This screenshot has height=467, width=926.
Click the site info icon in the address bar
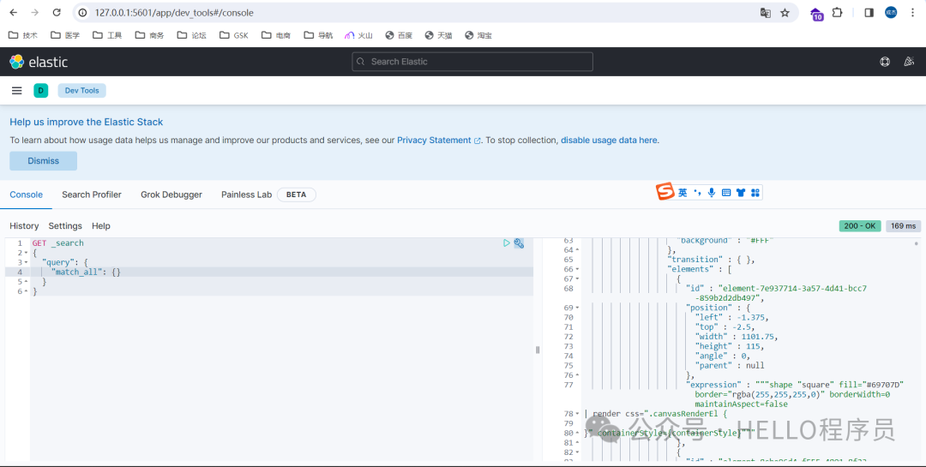point(83,12)
